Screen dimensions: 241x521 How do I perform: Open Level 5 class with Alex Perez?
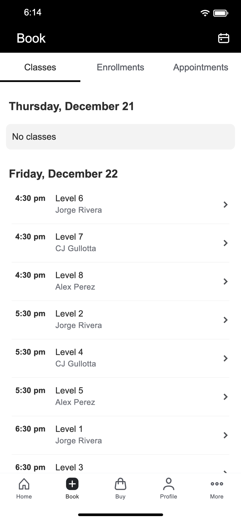pos(120,396)
